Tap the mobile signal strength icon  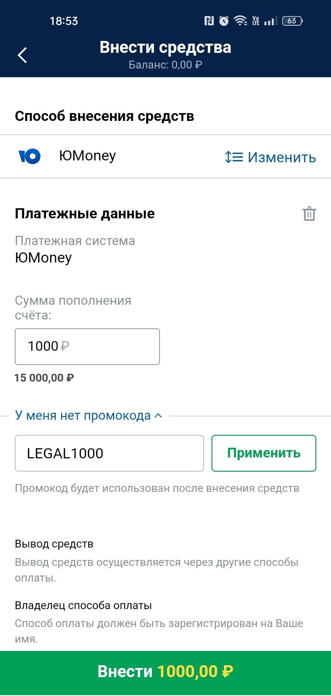(271, 21)
